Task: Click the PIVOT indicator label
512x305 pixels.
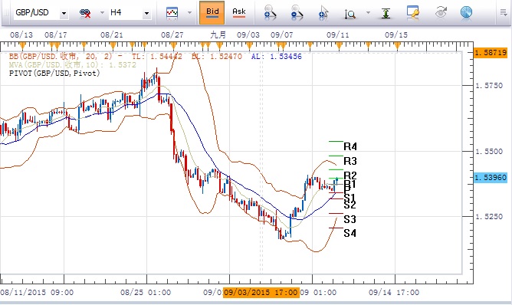Action: (x=54, y=73)
